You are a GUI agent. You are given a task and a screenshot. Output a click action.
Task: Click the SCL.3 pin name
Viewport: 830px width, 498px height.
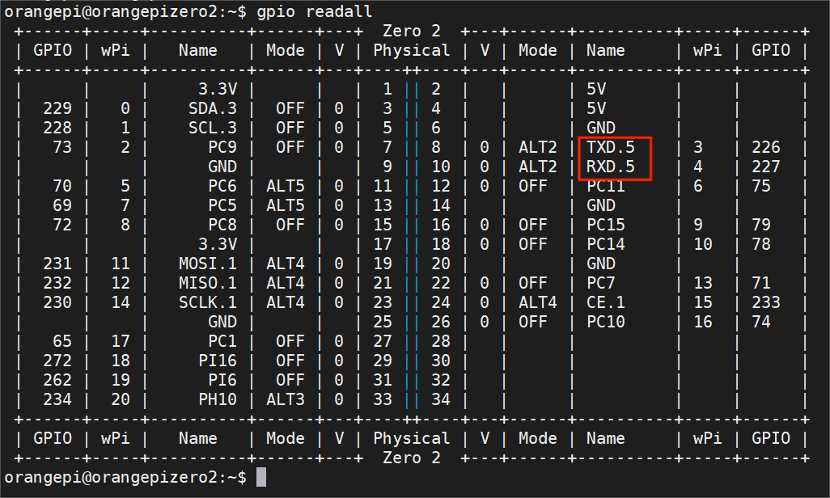(x=212, y=128)
